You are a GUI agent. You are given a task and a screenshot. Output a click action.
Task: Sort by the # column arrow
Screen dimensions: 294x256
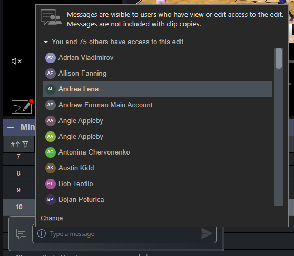[x=17, y=144]
